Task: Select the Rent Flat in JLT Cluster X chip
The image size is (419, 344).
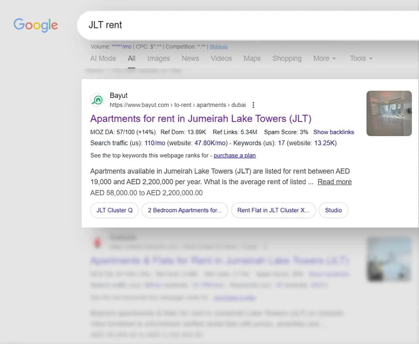Action: 273,210
